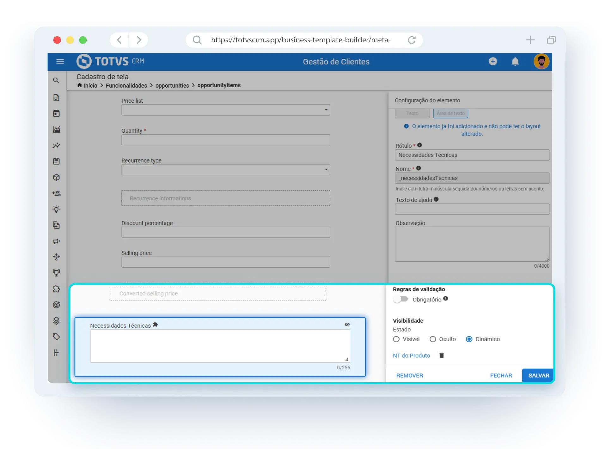The image size is (606, 449).
Task: Click the REMOVER button
Action: click(409, 375)
